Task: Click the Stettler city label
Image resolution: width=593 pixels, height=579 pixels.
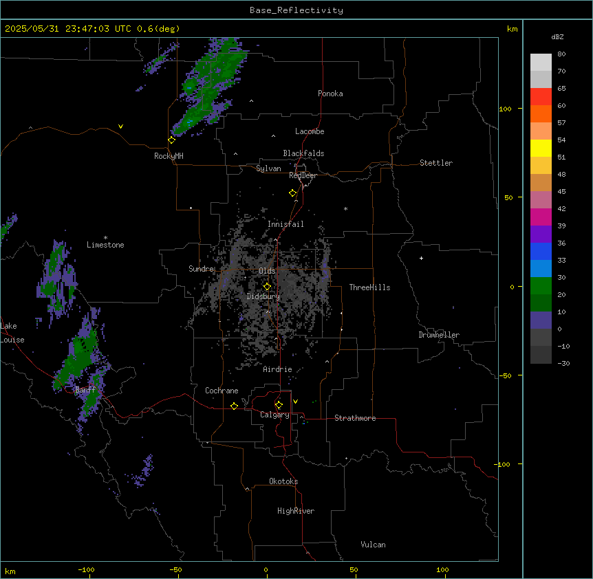Action: [x=436, y=163]
